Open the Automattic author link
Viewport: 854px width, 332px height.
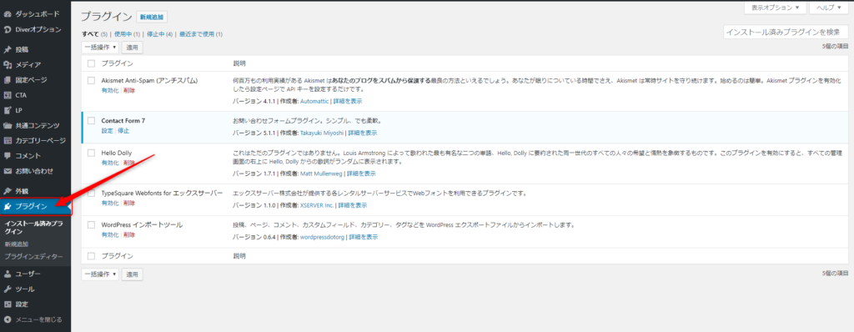pos(314,102)
